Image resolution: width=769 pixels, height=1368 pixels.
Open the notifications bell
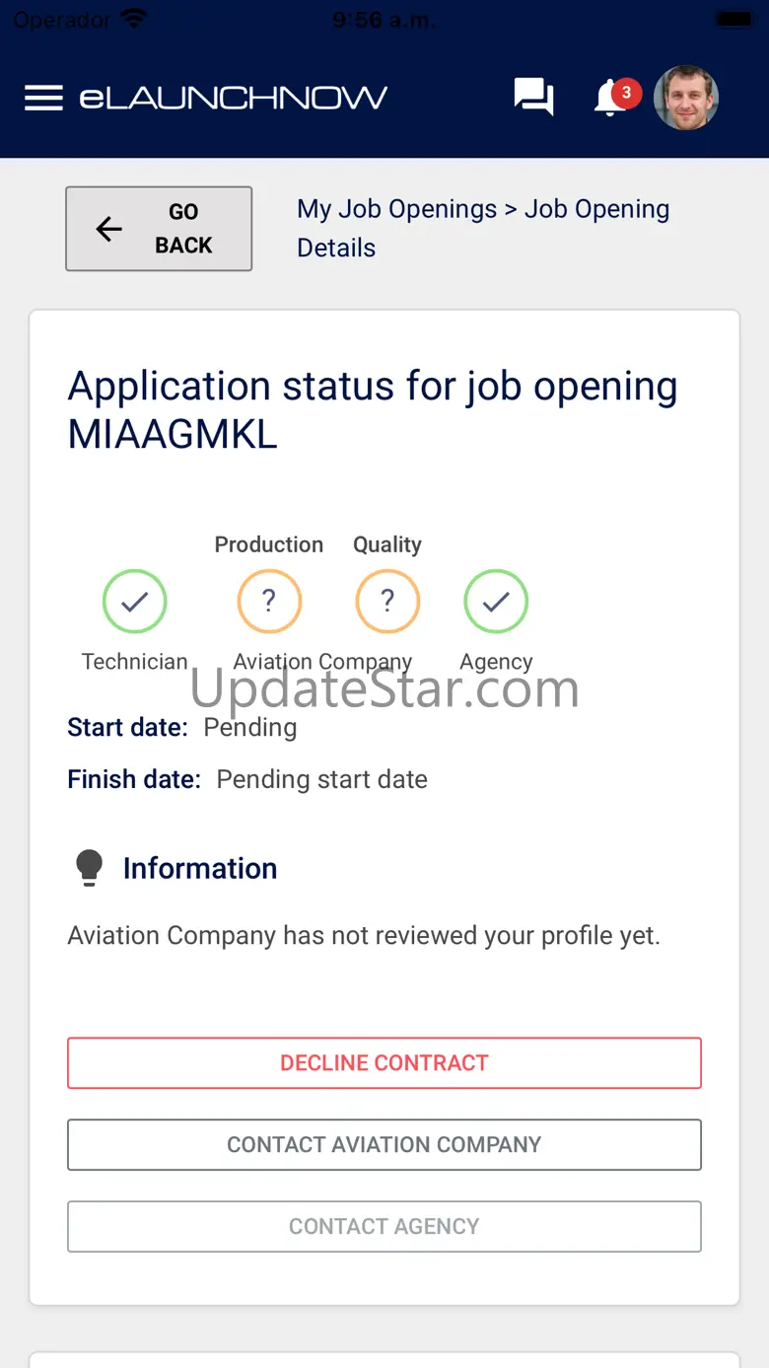tap(609, 100)
